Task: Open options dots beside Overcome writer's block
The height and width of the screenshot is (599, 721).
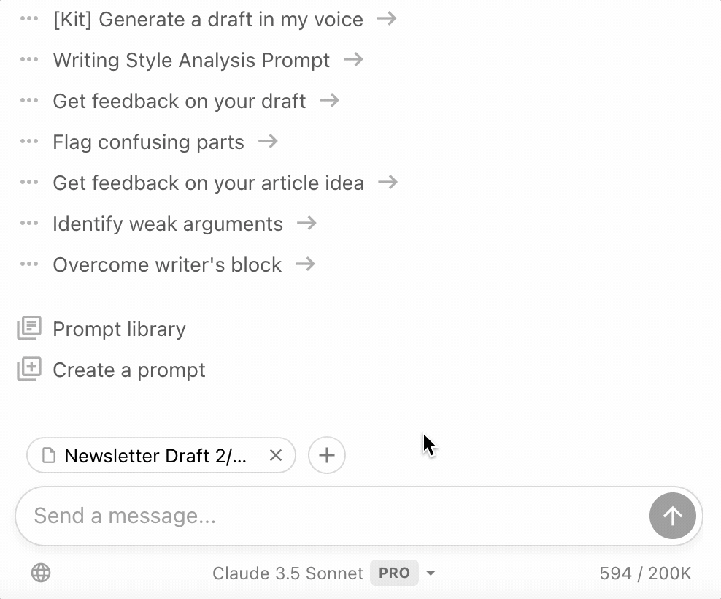Action: [29, 264]
